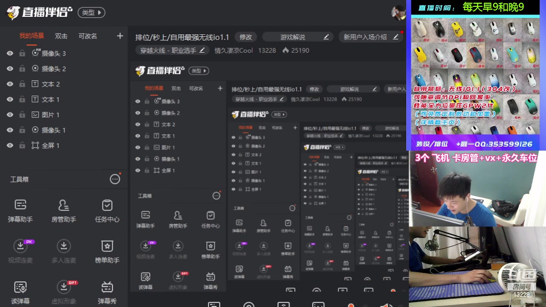Edit 穿越火线 - 职业选手 category pencil
The width and height of the screenshot is (546, 307).
point(202,50)
